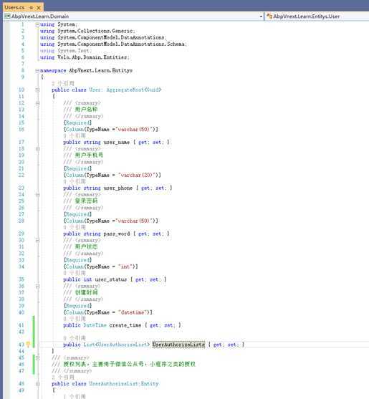Screen dimensions: 369x399
Task: Collapse the summary comment above user_name
Action: coord(38,103)
